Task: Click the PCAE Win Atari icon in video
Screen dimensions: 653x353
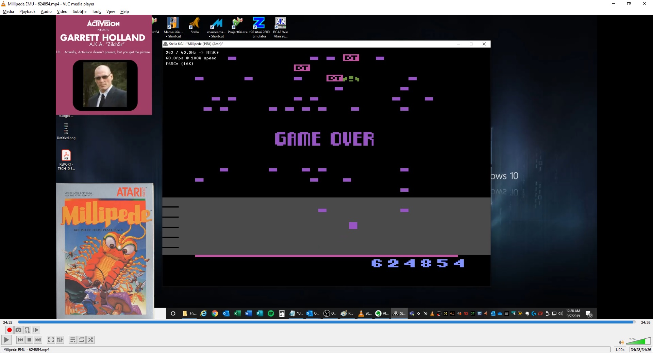Action: tap(281, 27)
